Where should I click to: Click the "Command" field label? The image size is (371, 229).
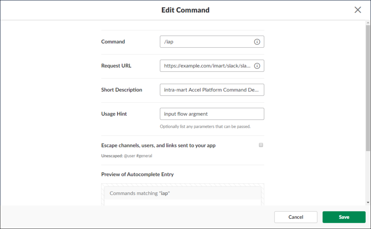[113, 42]
